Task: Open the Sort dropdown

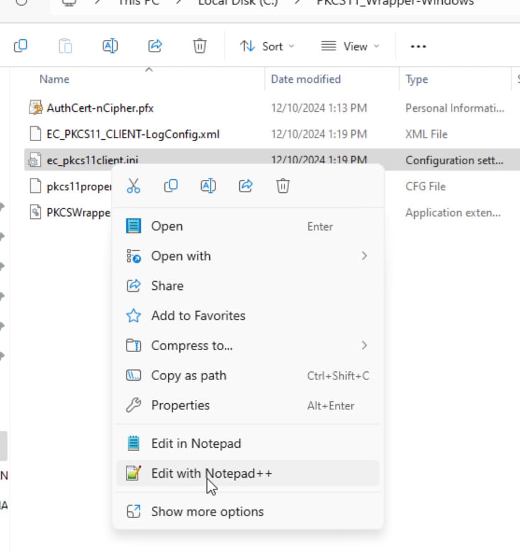Action: 267,46
